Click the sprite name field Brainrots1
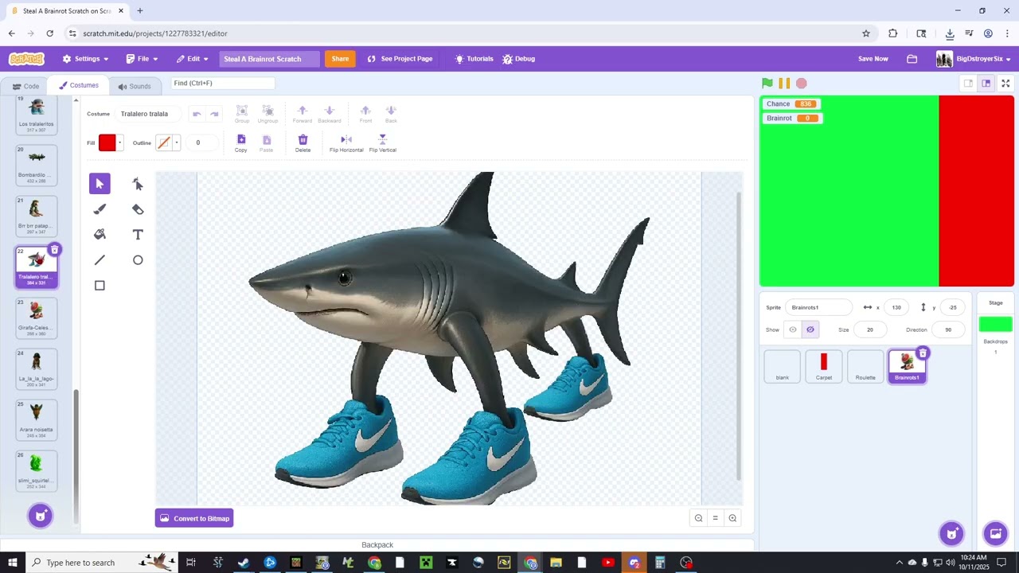Screen dimensions: 1019x573 coord(818,307)
